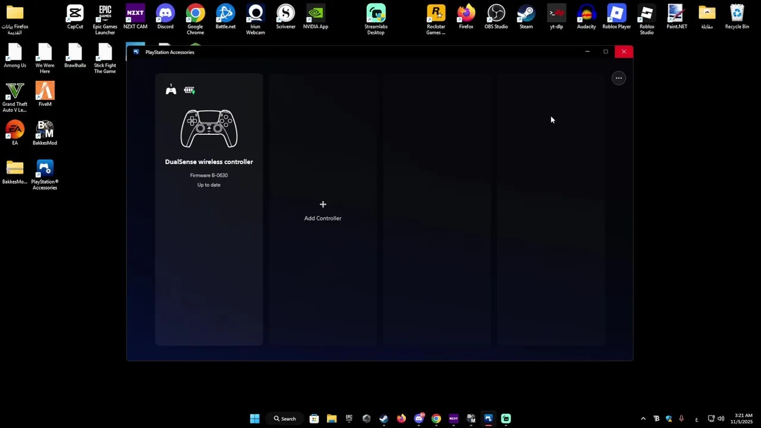Open the NVIDIA App desktop icon
The width and height of the screenshot is (761, 428).
tap(316, 17)
